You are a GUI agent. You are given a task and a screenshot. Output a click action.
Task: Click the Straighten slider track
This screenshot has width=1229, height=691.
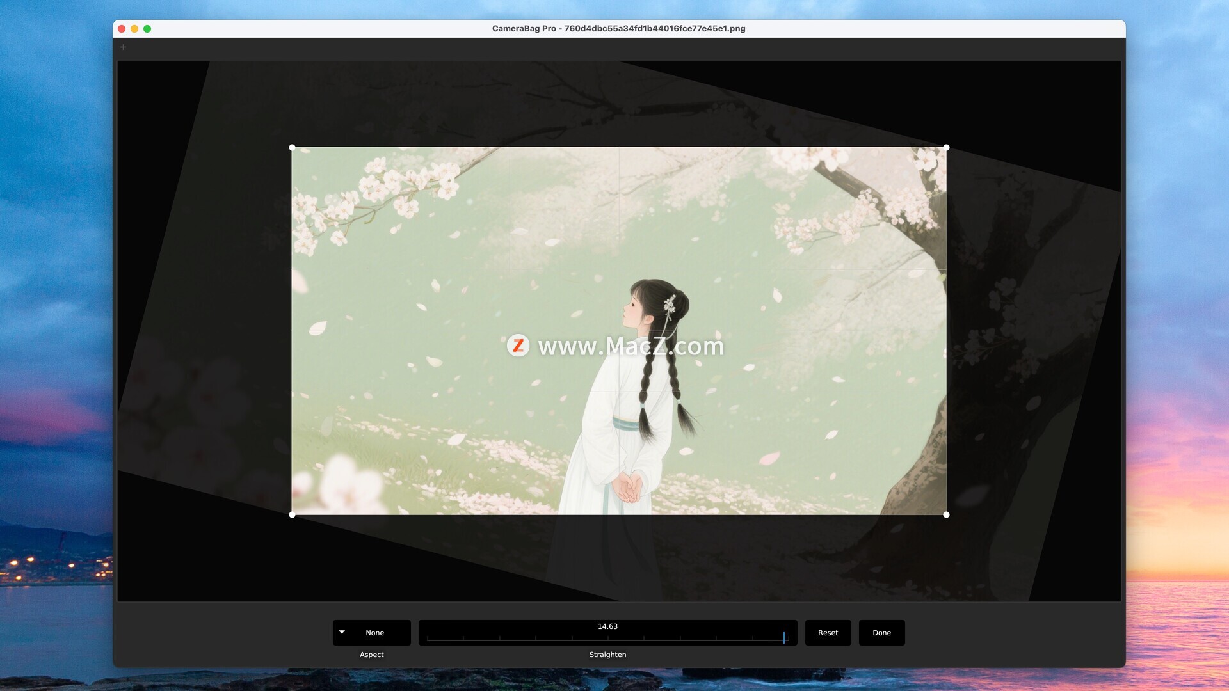607,638
